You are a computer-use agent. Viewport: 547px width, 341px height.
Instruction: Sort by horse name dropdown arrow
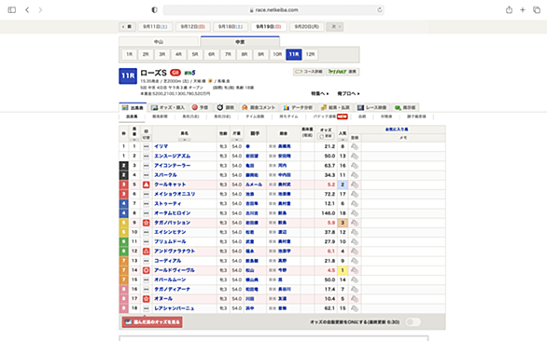(x=184, y=140)
